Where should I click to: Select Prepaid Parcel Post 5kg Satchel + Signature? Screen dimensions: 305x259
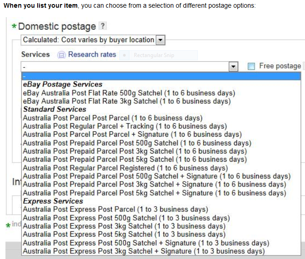pos(154,192)
